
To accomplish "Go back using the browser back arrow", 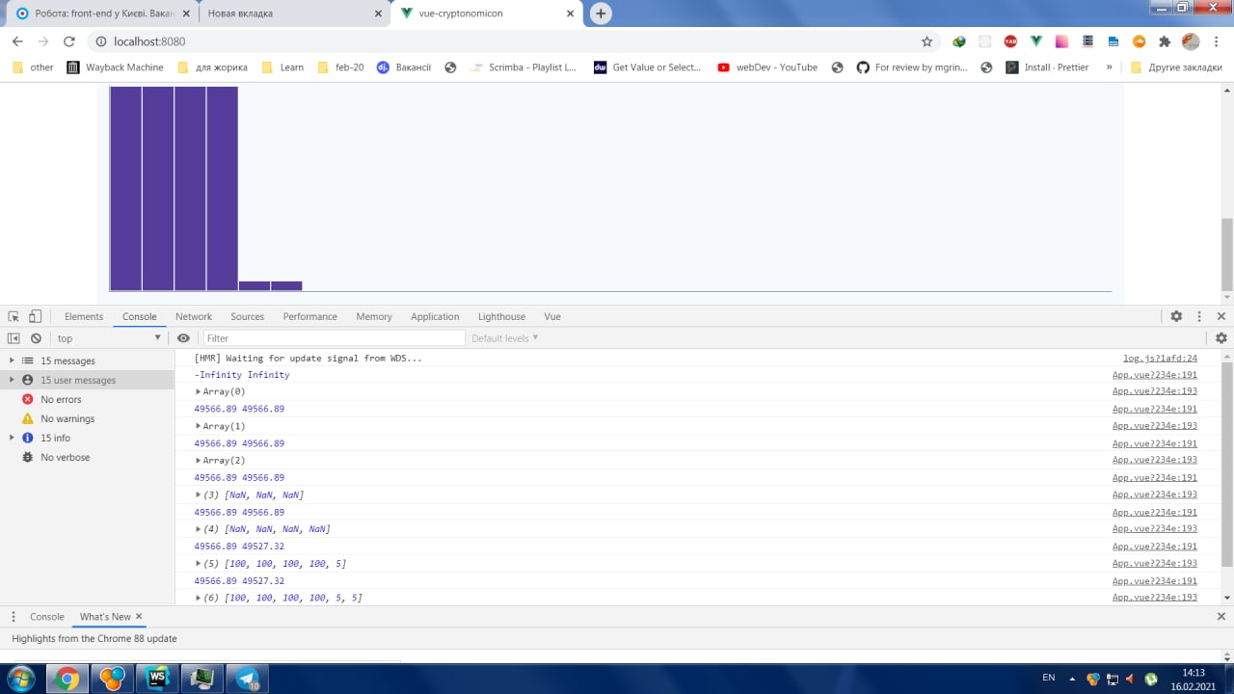I will point(17,41).
